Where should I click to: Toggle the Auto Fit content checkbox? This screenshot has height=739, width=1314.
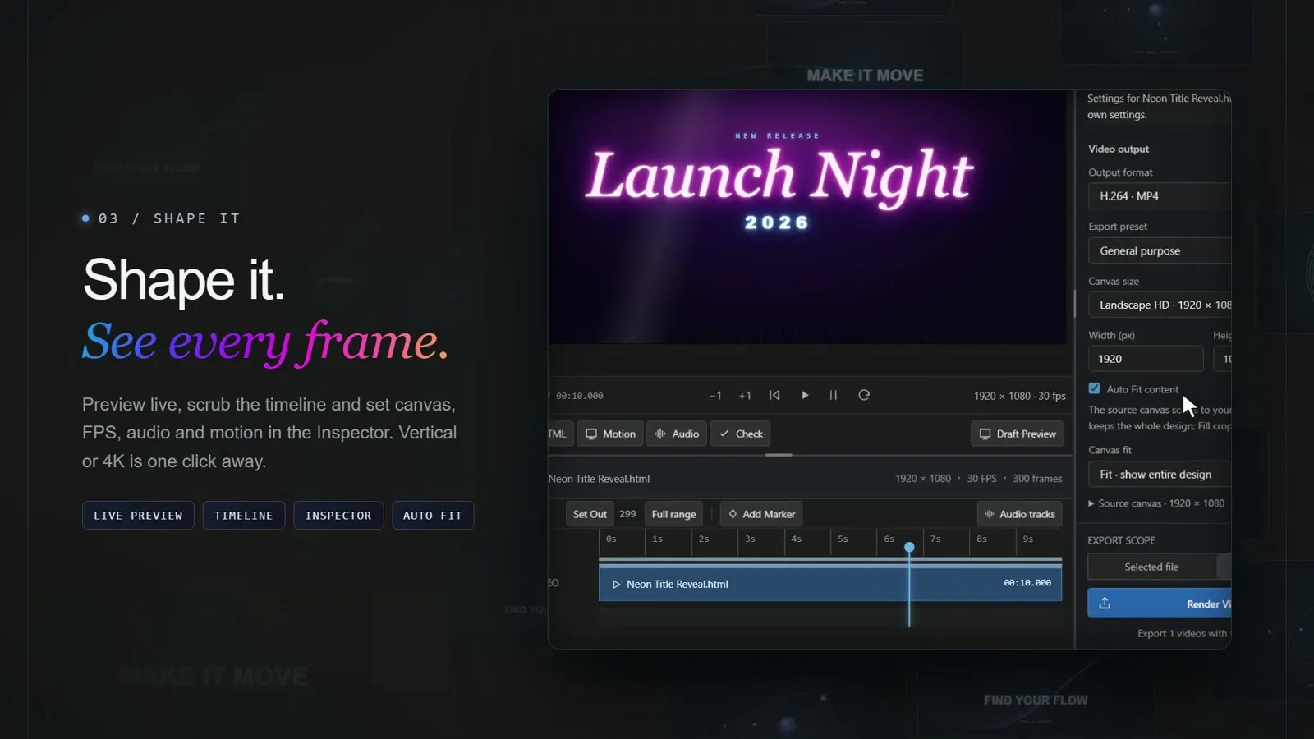click(1095, 388)
